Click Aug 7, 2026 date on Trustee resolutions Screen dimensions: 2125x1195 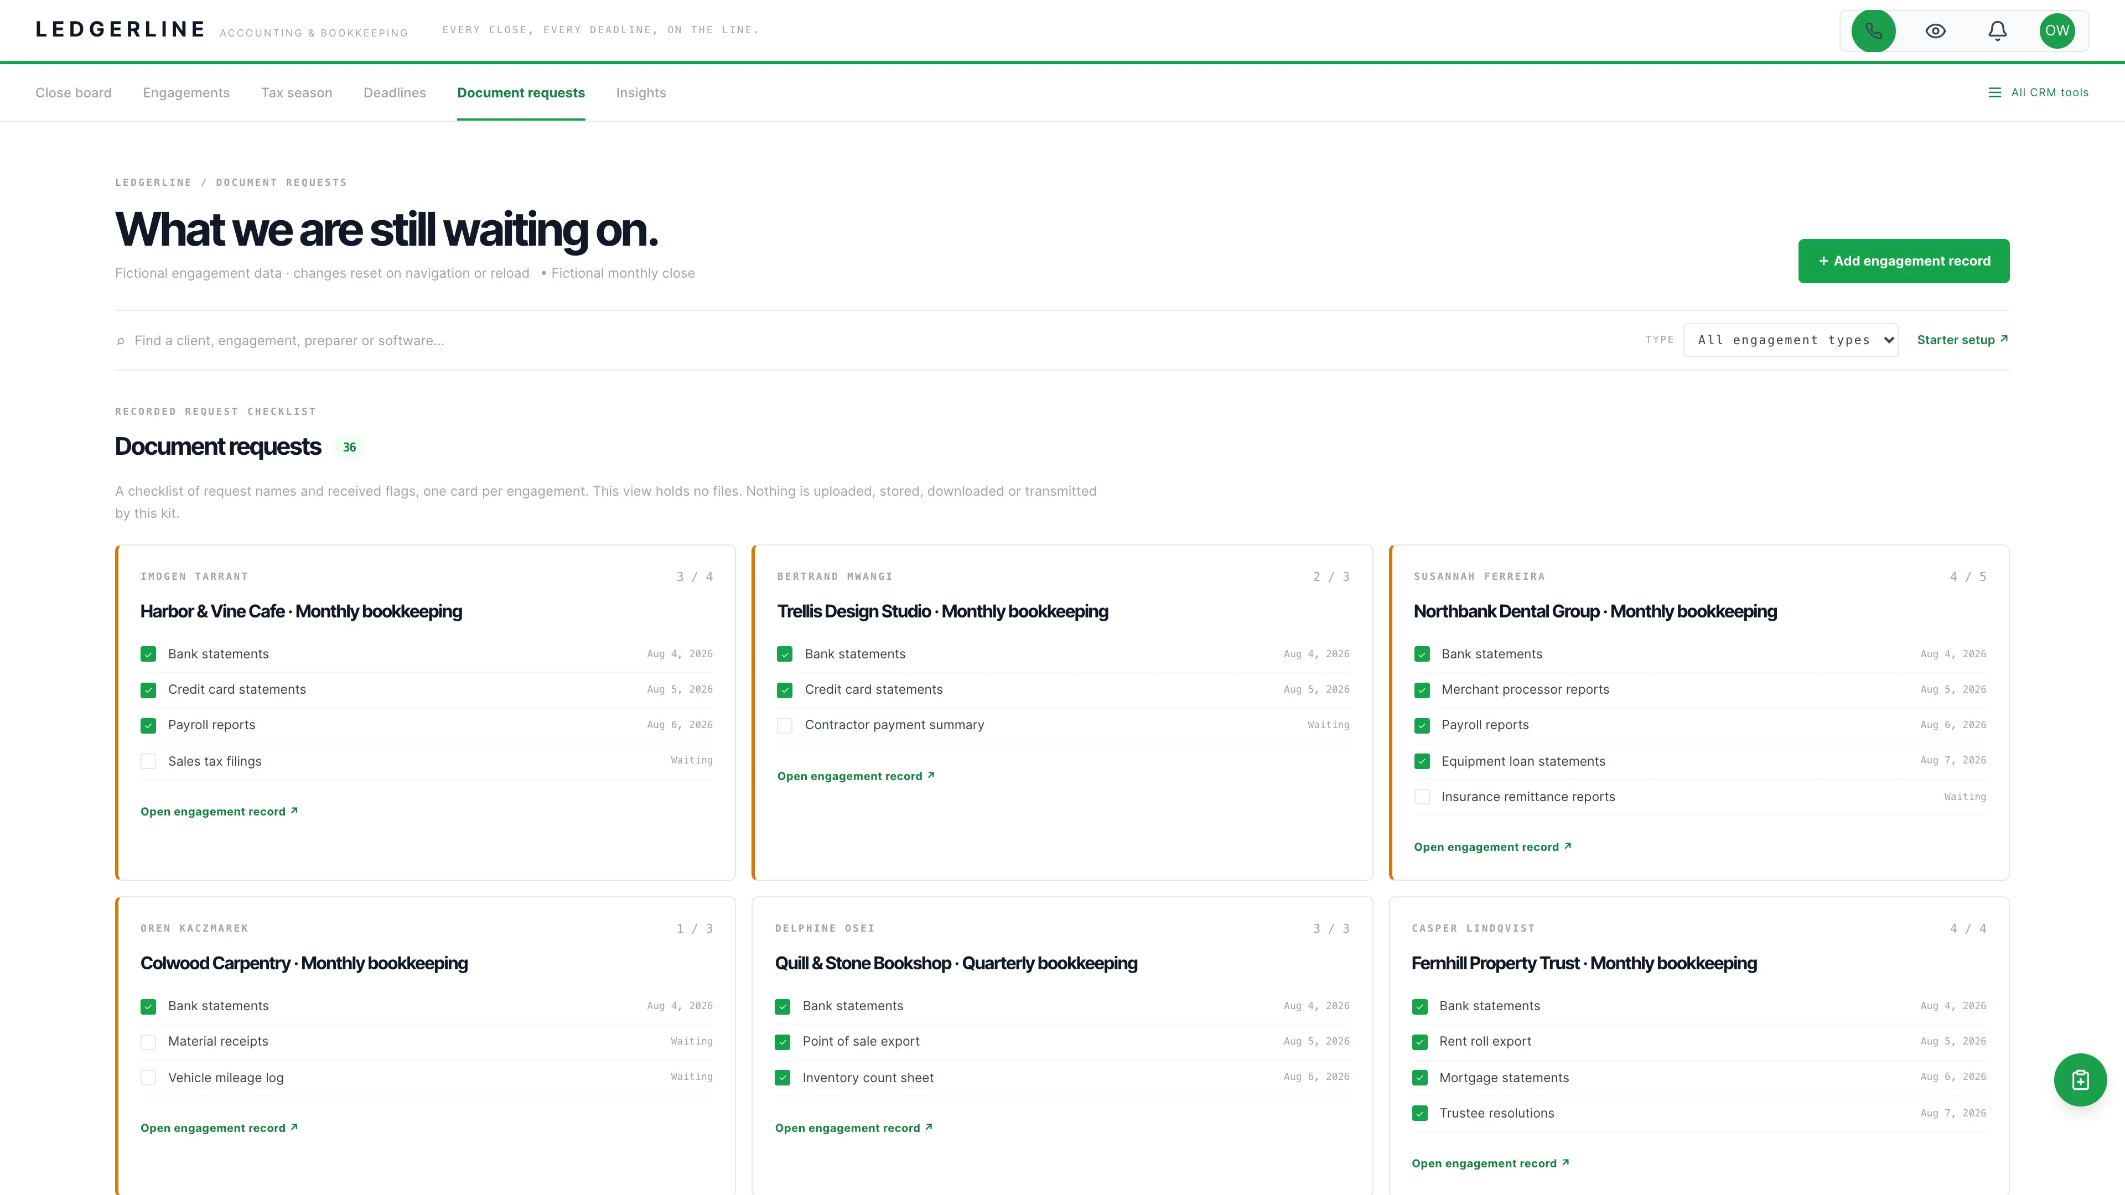point(1952,1113)
